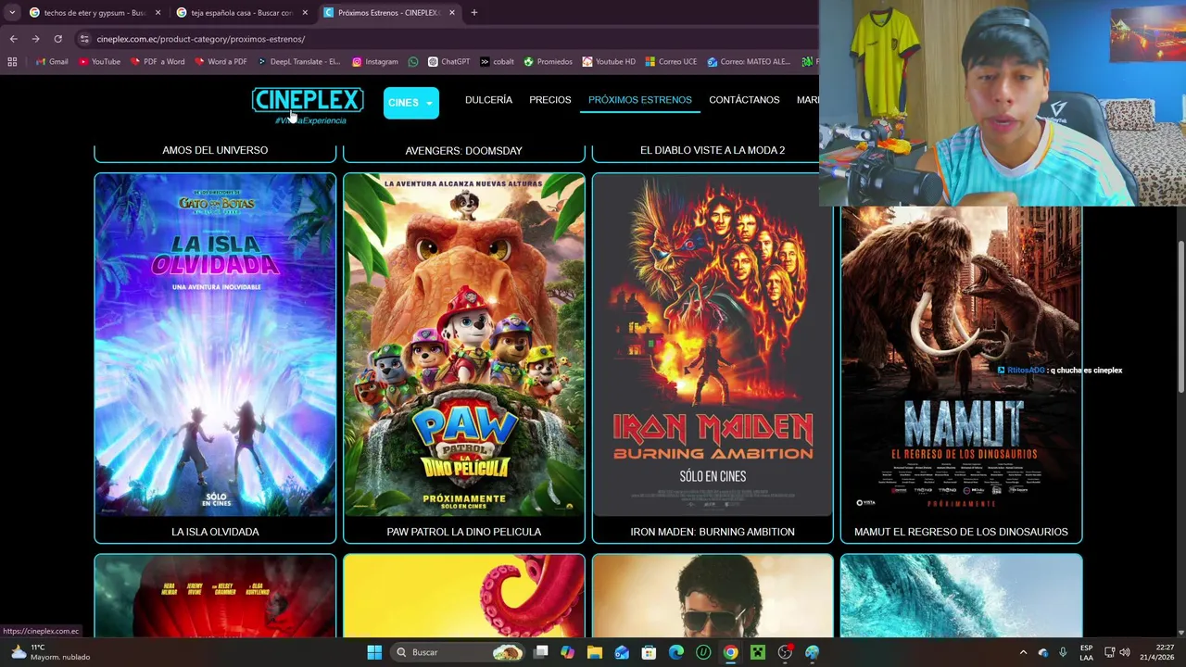Screen dimensions: 1186x667
Task: Click the taskbar Buscar search box
Action: pyautogui.click(x=459, y=652)
